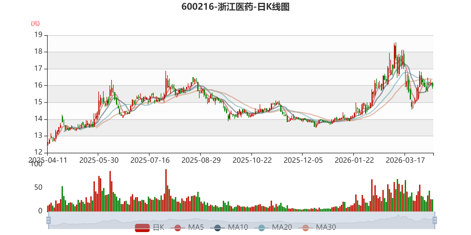471x235 pixels.
Task: Hide the MA10 moving average line
Action: pos(229,227)
